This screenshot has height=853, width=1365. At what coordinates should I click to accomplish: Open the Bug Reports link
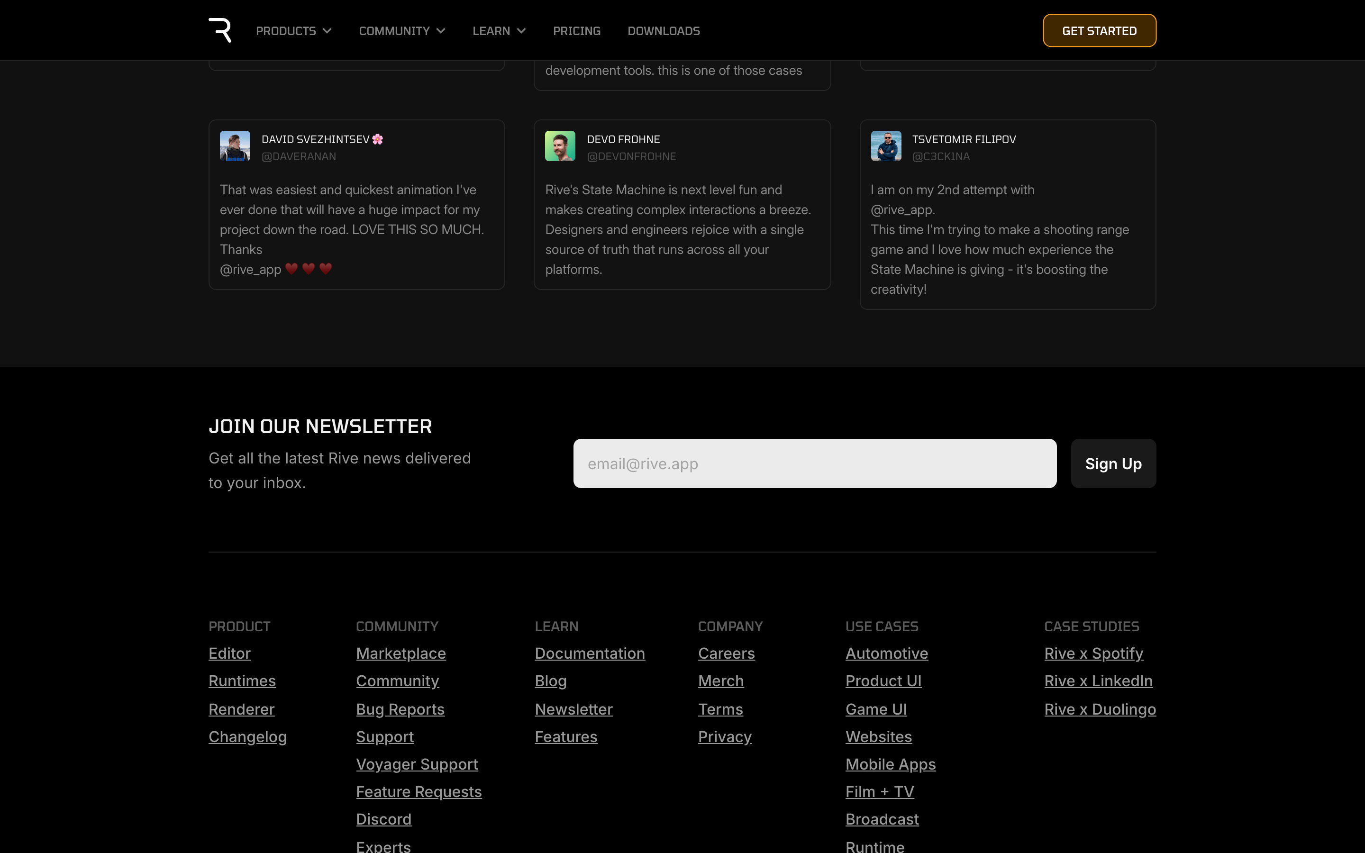400,709
